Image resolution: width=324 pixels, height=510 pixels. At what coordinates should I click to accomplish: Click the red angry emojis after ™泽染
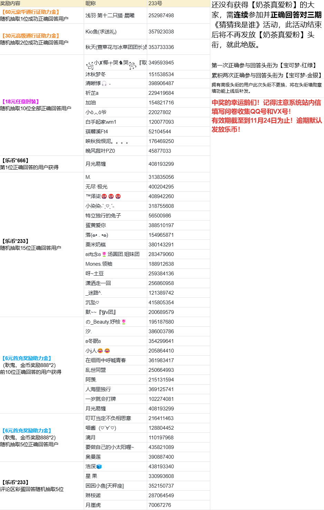point(111,196)
